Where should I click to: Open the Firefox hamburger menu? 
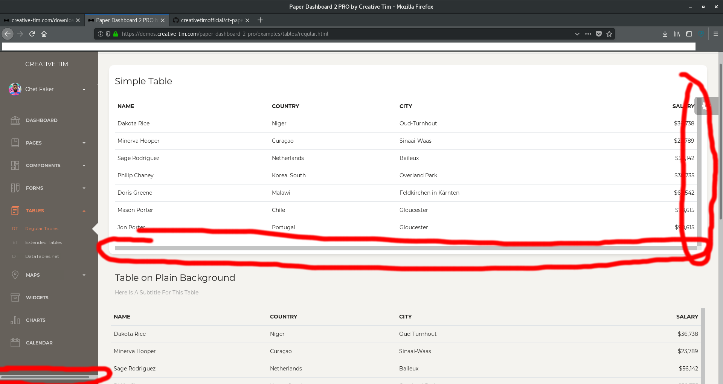click(716, 34)
